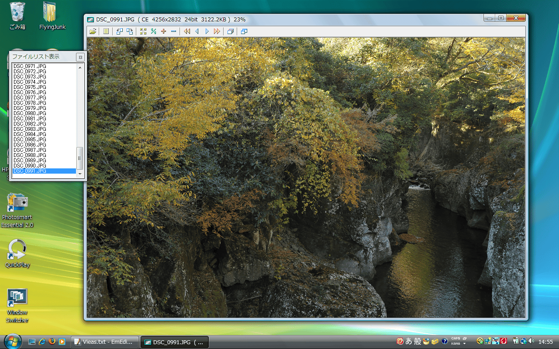559x349 pixels.
Task: Click the 1:1 actual size icon
Action: (153, 31)
